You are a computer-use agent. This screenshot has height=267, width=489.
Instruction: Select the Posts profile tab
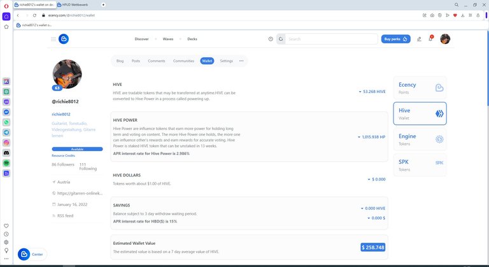point(136,61)
